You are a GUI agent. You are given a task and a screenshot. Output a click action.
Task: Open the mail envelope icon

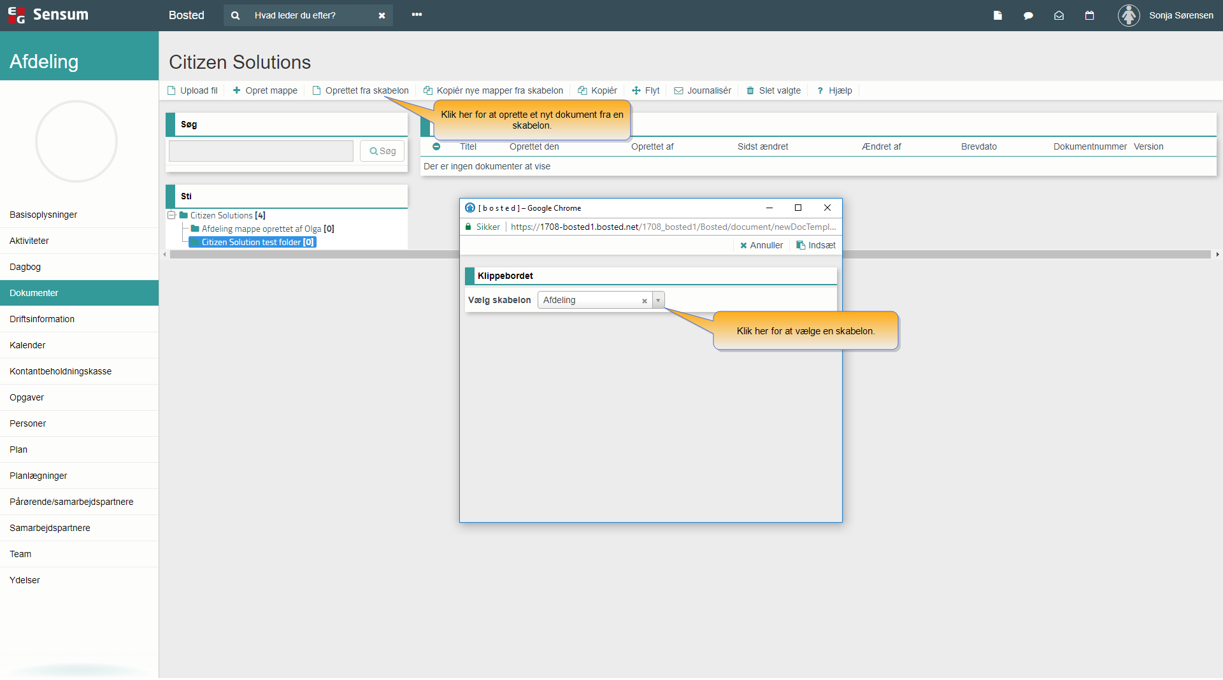coord(1059,15)
